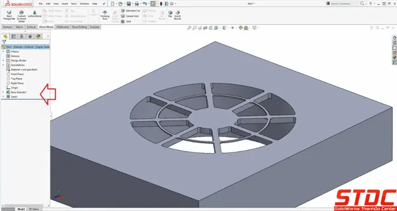Open the Help dropdown arrow
The height and width of the screenshot is (211, 397).
(x=374, y=4)
